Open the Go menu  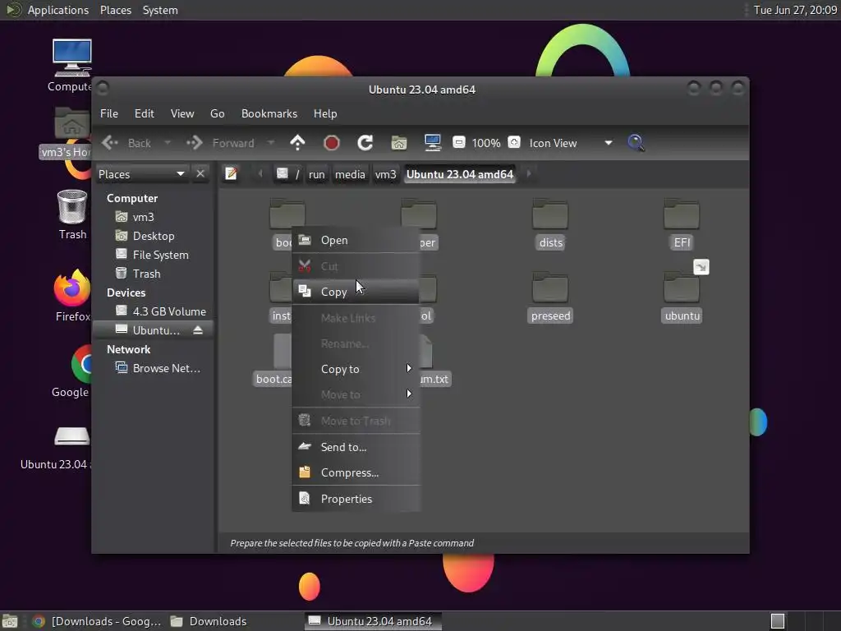pyautogui.click(x=217, y=113)
